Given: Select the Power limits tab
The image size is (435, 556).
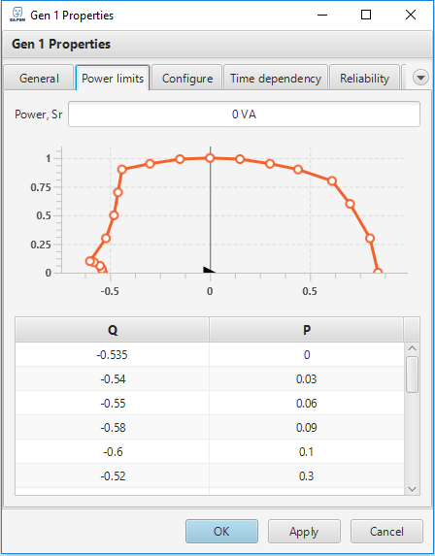Looking at the screenshot, I should 113,78.
